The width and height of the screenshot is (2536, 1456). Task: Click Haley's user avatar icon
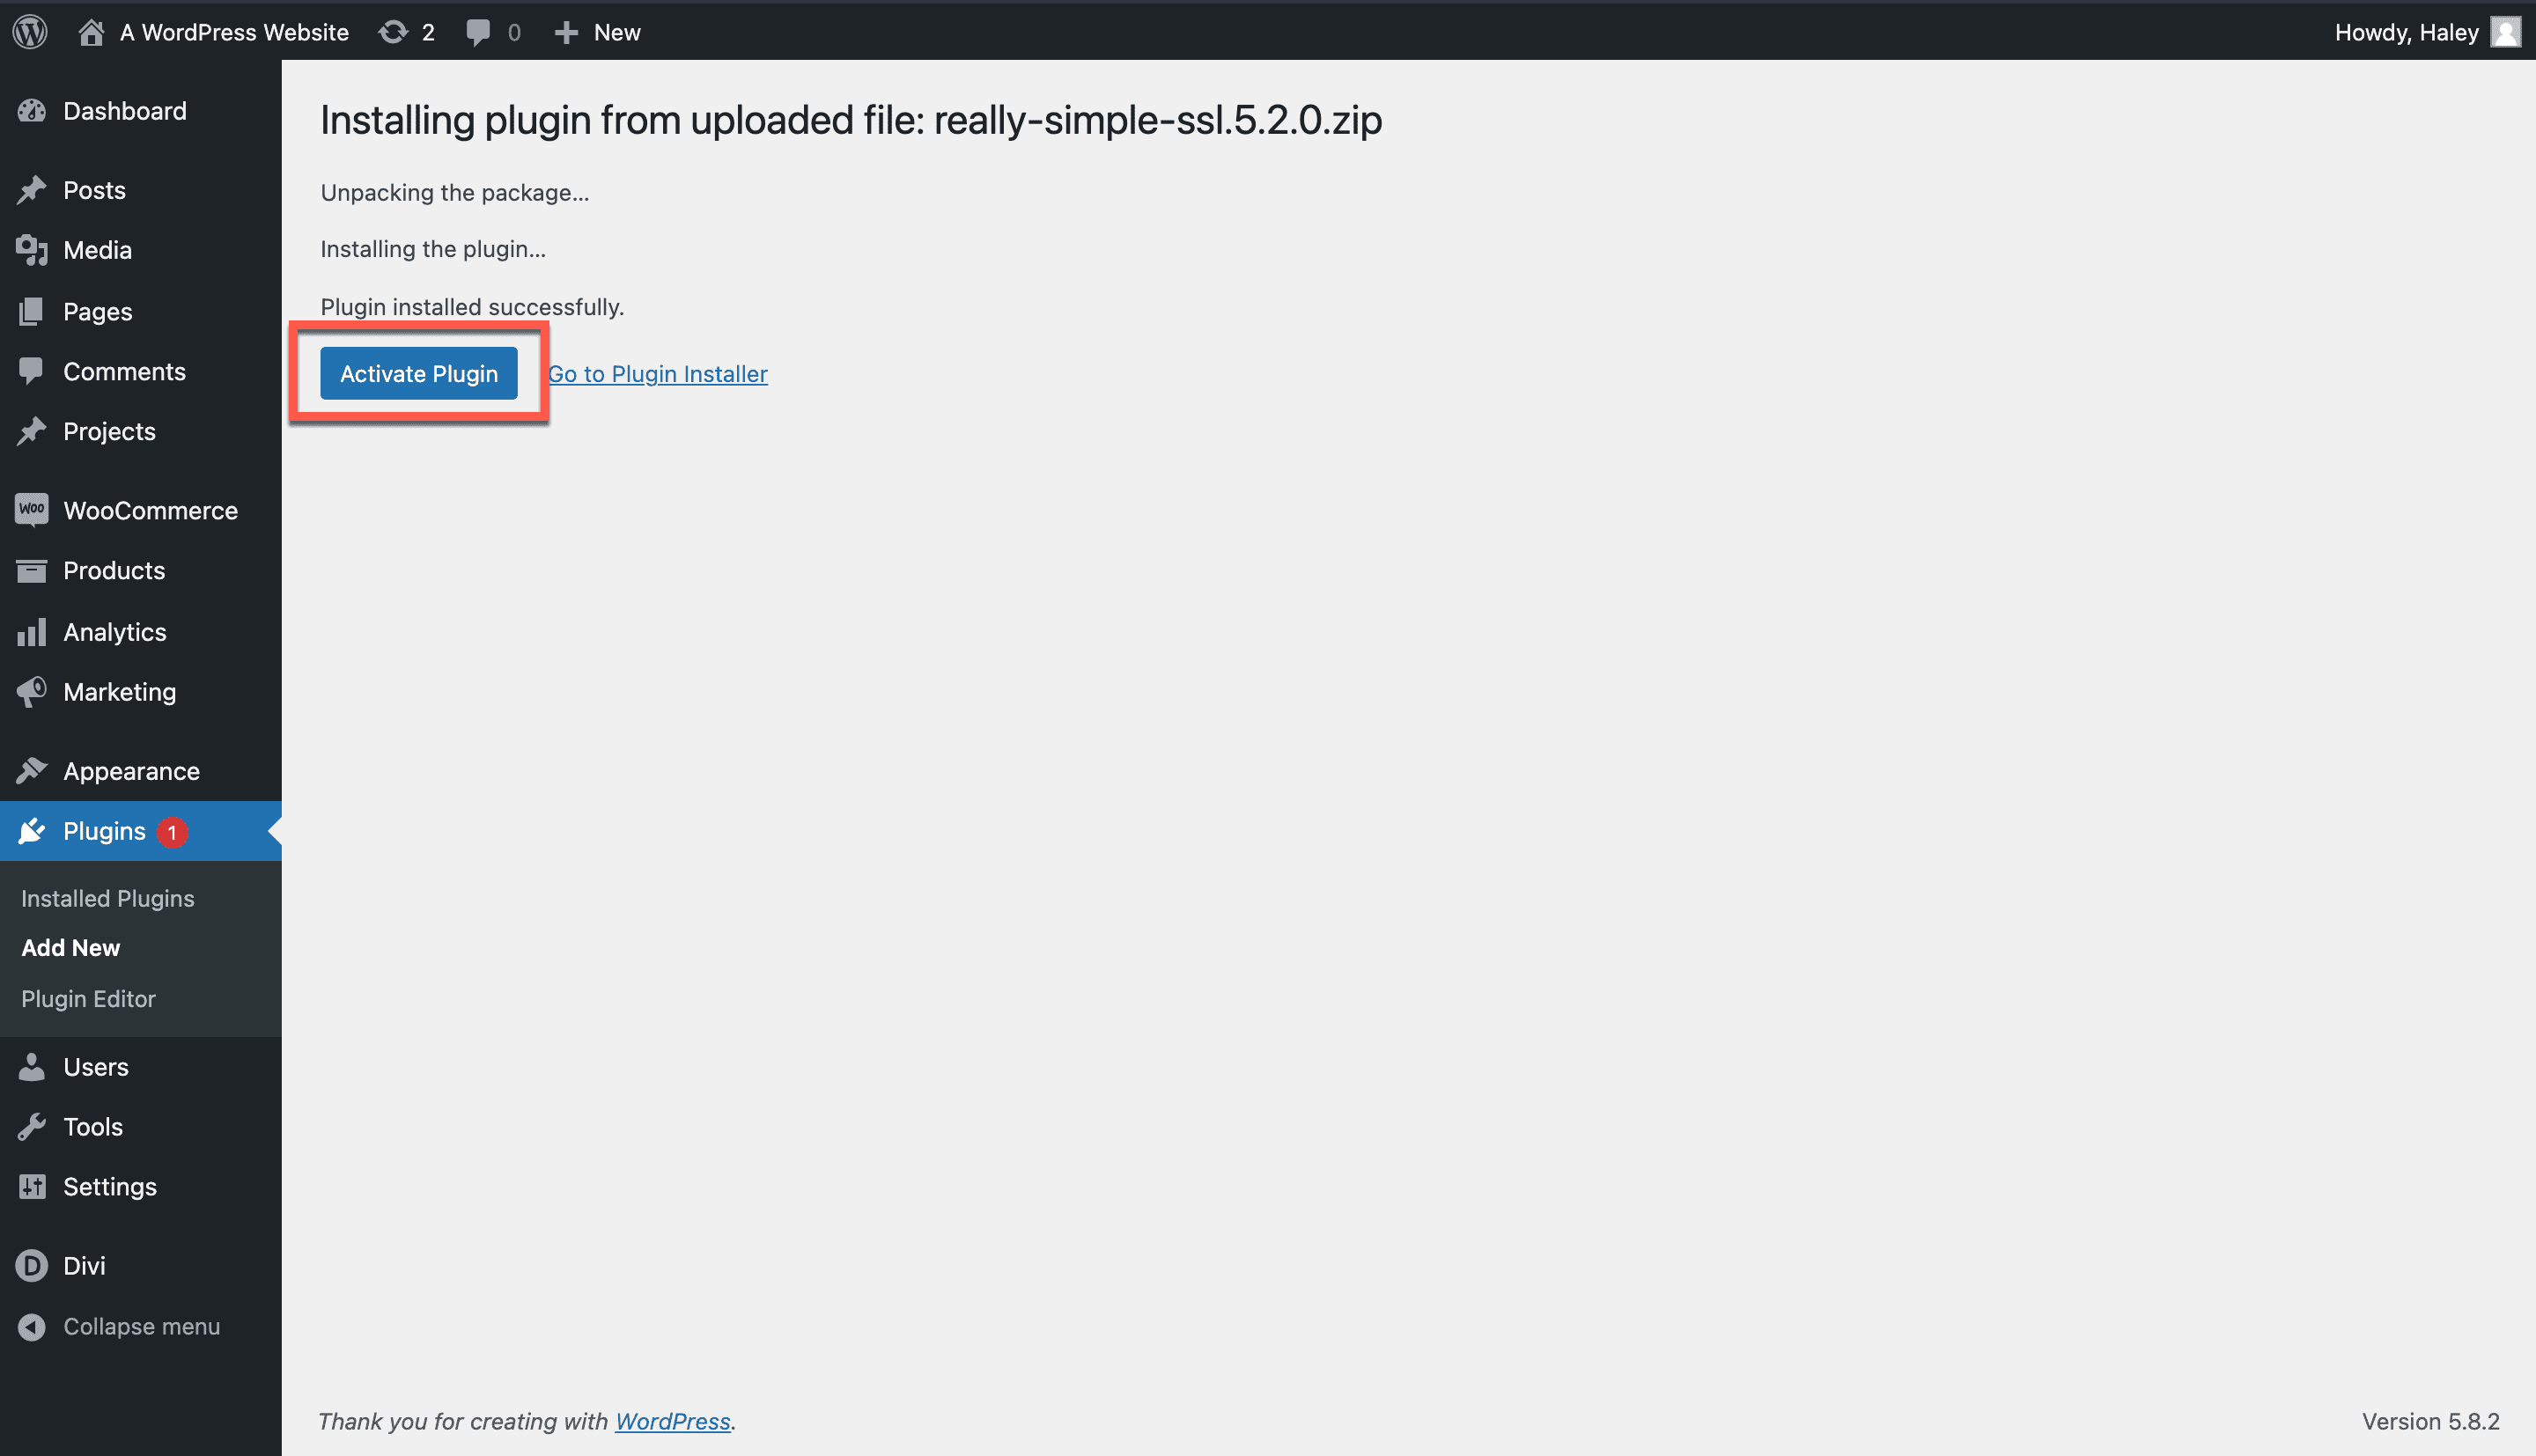[x=2505, y=32]
